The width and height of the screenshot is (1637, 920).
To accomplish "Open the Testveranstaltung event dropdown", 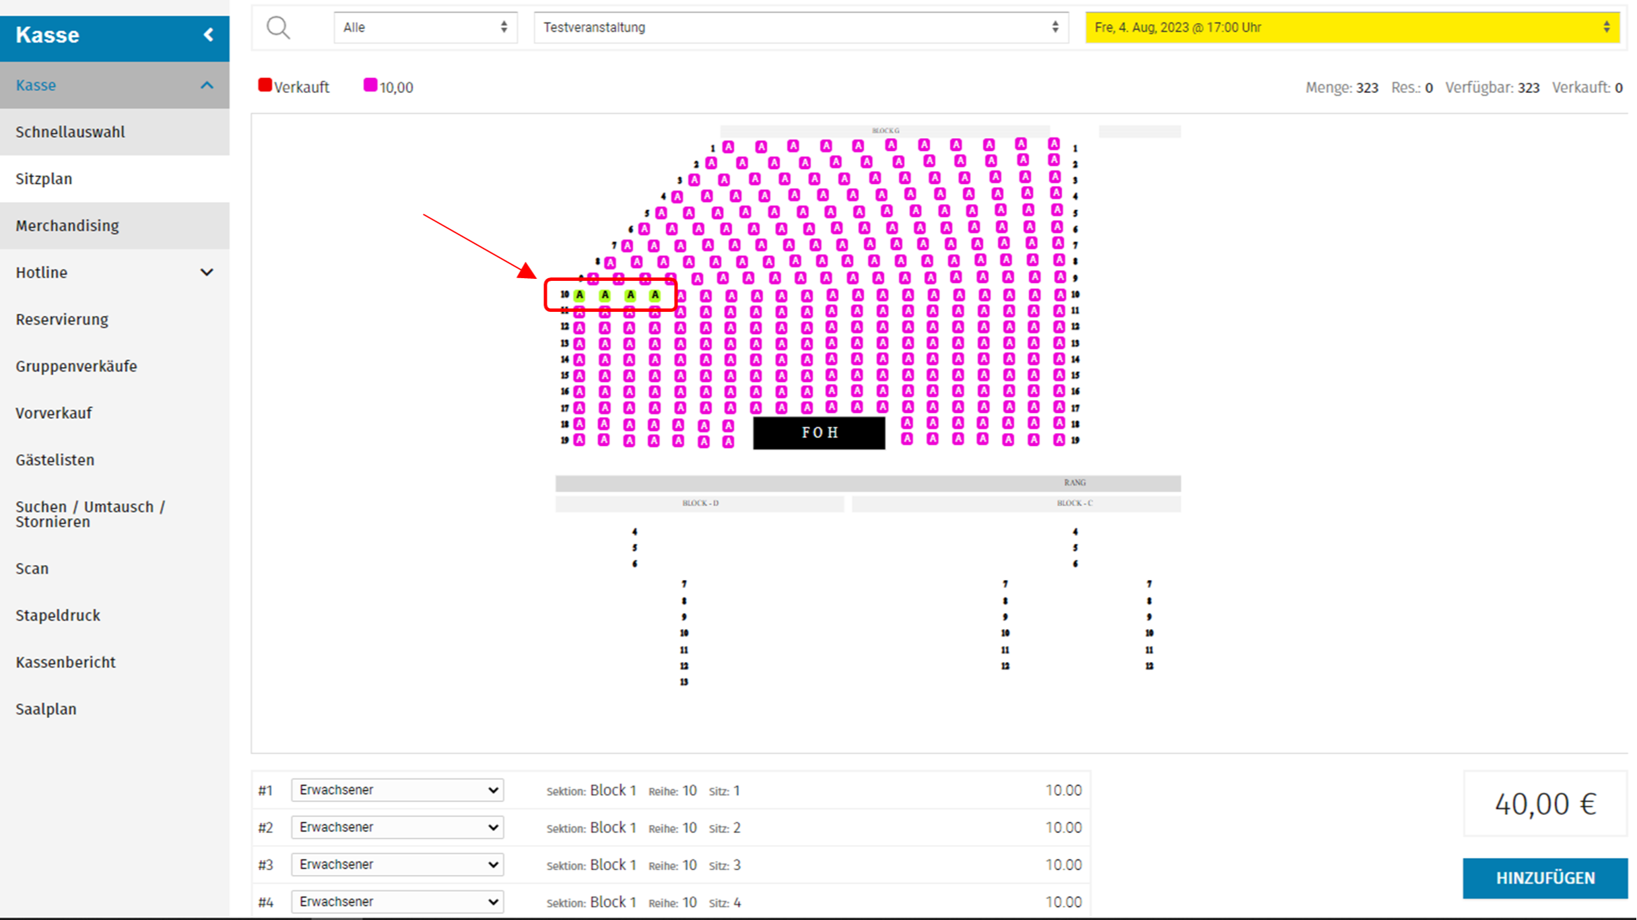I will tap(801, 28).
